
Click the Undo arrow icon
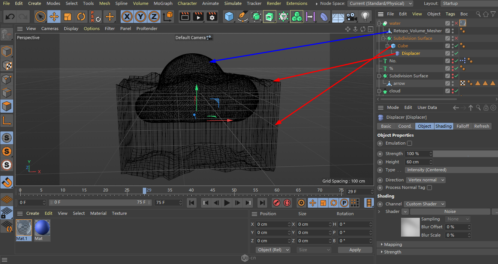coord(10,17)
